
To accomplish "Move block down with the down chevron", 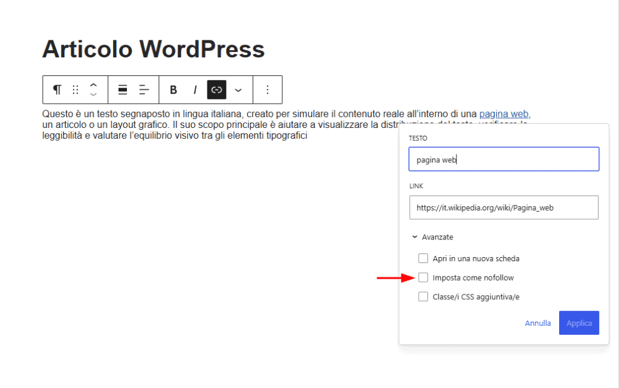I will click(x=93, y=95).
